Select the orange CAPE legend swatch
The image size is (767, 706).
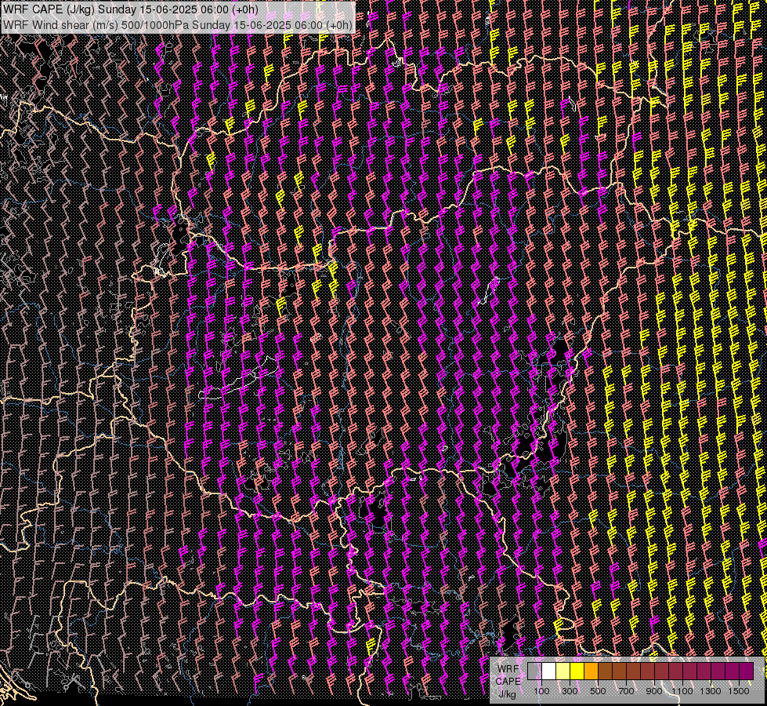(592, 671)
